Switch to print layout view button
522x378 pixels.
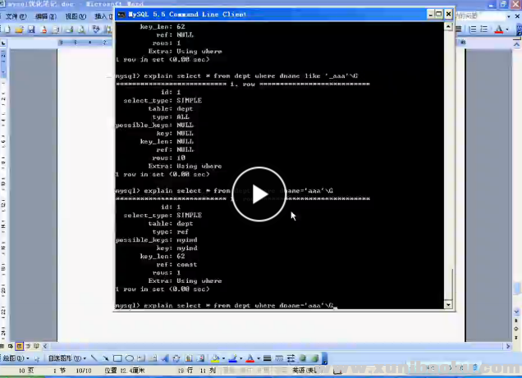pos(20,347)
